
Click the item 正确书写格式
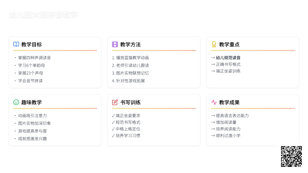(228, 64)
